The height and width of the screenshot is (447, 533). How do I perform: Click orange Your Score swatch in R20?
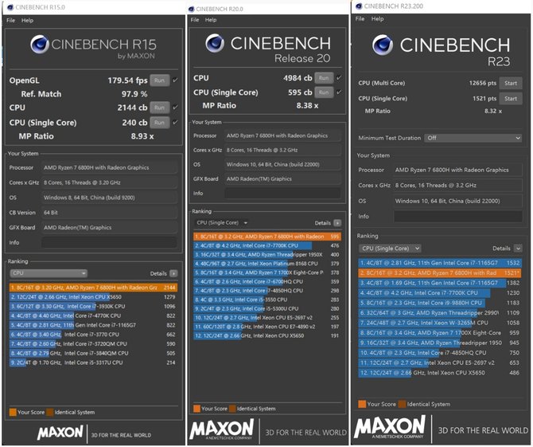coord(196,409)
